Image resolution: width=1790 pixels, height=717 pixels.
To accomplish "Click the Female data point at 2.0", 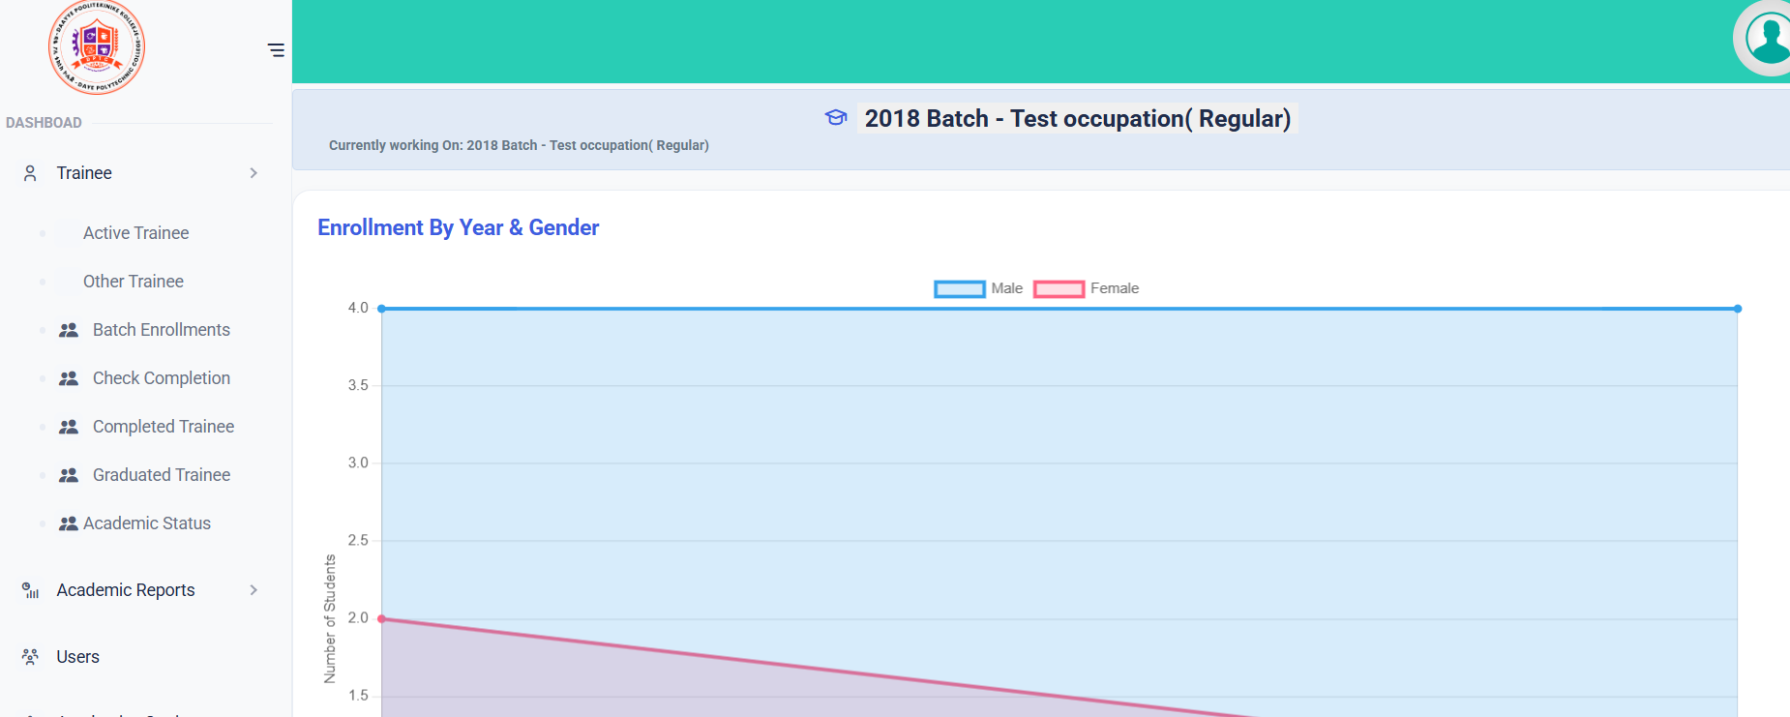I will coord(382,618).
